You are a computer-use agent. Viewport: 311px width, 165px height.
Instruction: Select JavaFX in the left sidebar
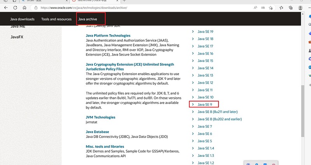click(x=17, y=37)
